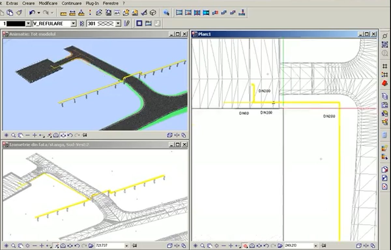Image resolution: width=391 pixels, height=250 pixels.
Task: Open the 721.737 scale dropdown in Izometrie window
Action: (127, 246)
